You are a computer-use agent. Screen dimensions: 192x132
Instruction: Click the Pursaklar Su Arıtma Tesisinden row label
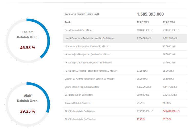(x=91, y=71)
